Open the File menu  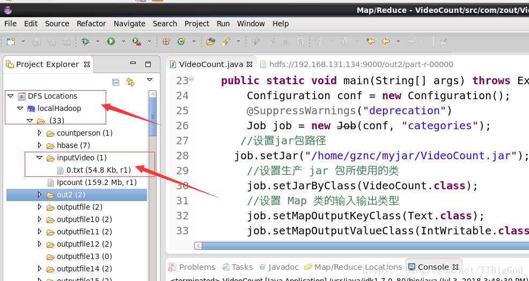pos(10,24)
